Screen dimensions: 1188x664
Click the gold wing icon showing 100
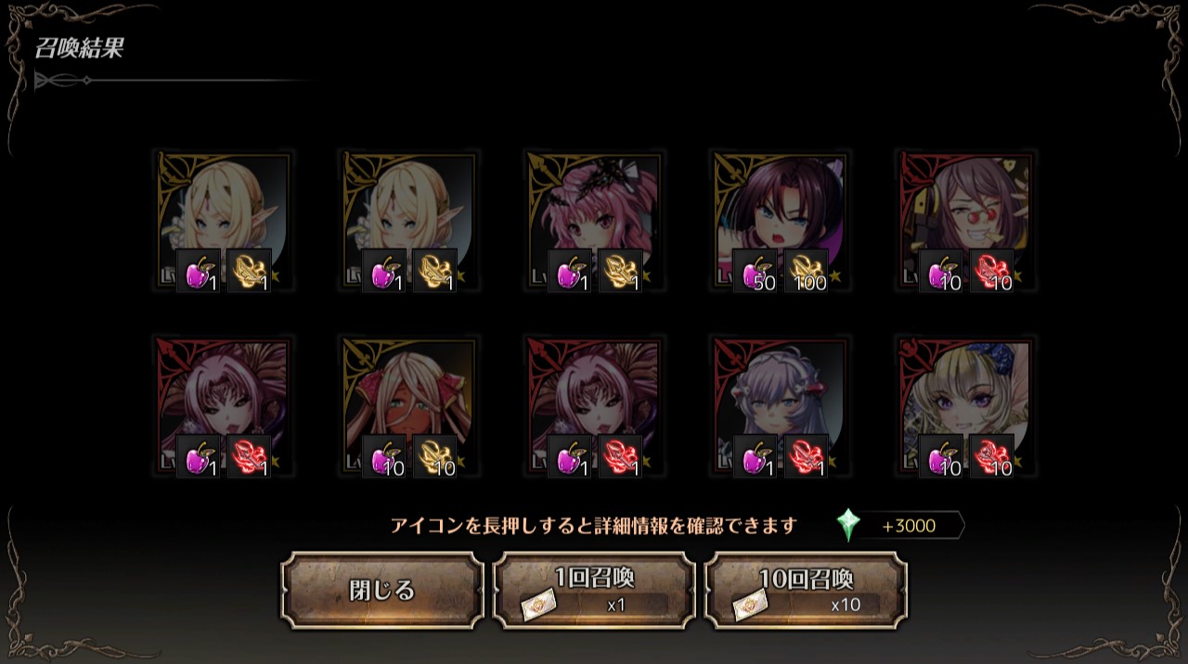807,271
